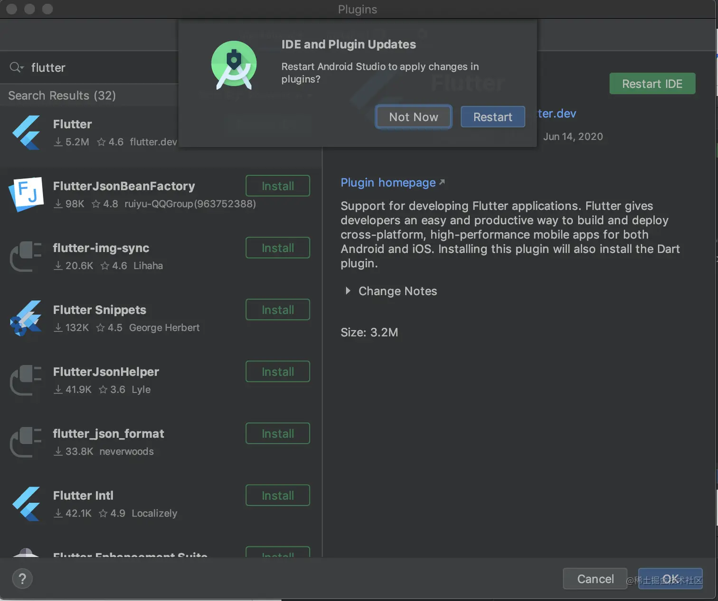Click the FlutterJsonBeanFactory FJ icon
718x601 pixels.
point(27,194)
